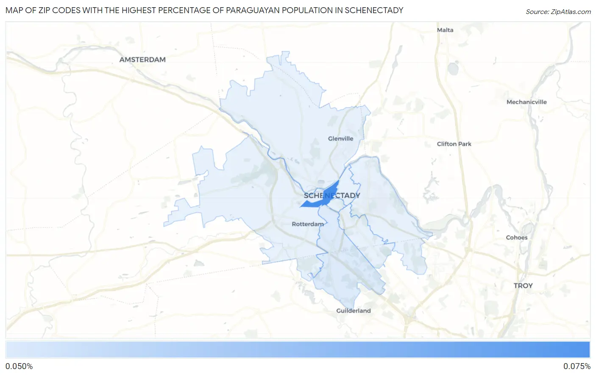Image resolution: width=596 pixels, height=375 pixels.
Task: Click the 0.050% legend minimum value
Action: pos(19,367)
